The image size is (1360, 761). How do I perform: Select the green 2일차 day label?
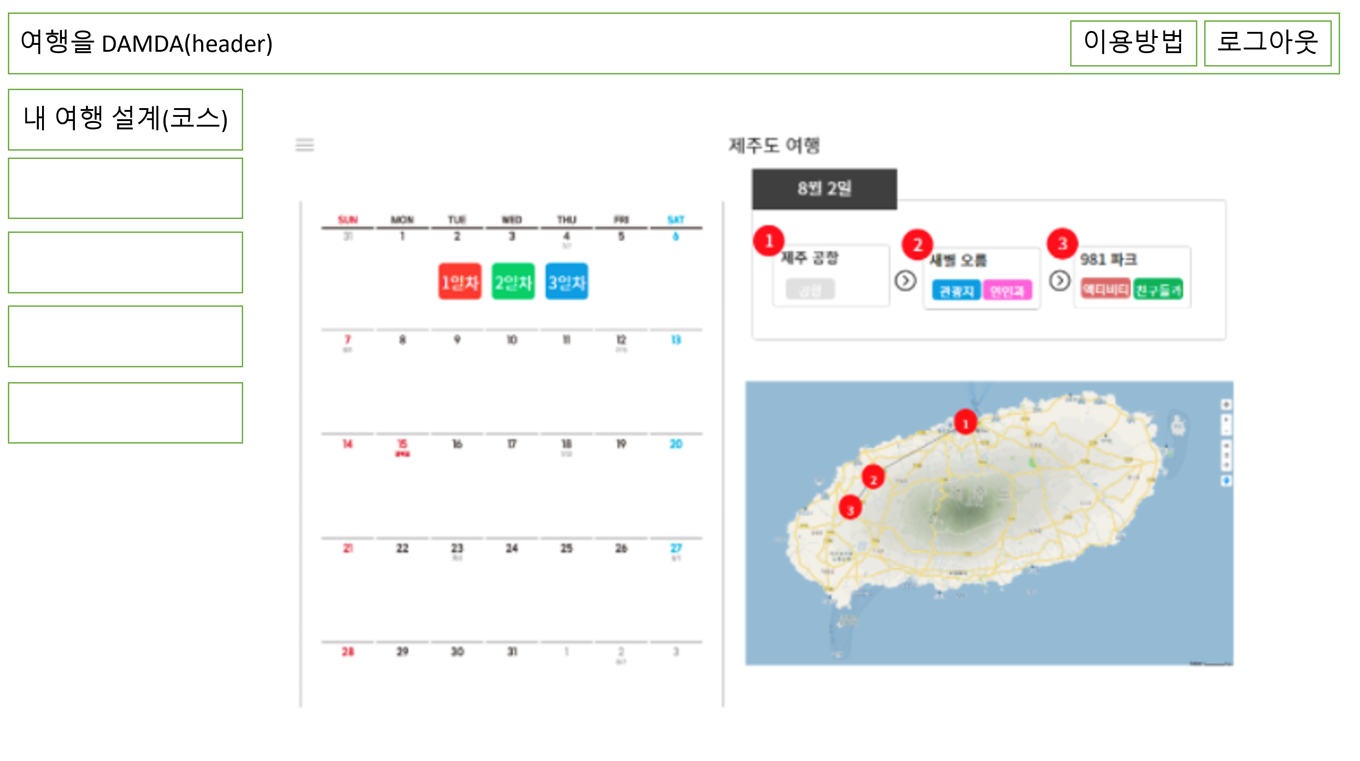pos(513,282)
